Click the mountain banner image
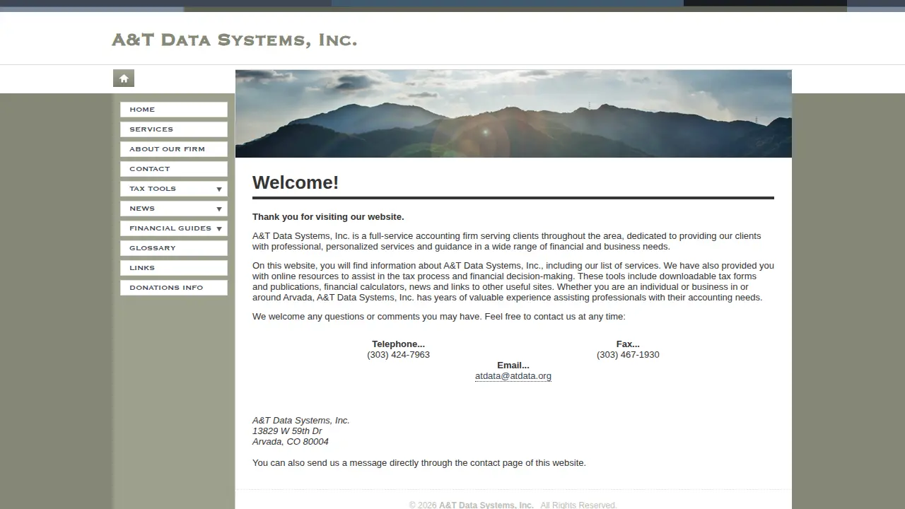905x509 pixels. tap(513, 113)
